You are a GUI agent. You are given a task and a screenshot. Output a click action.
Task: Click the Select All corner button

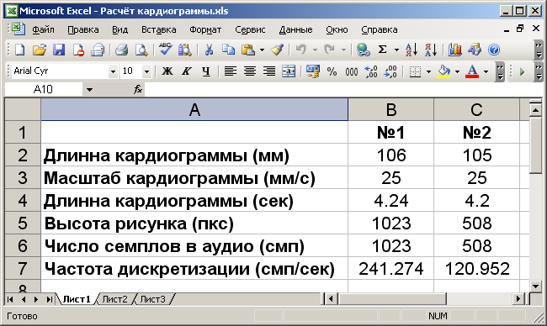(23, 110)
